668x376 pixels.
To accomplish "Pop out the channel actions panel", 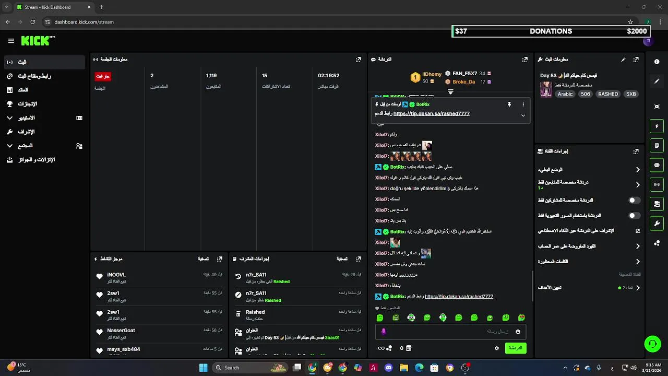I will click(636, 151).
